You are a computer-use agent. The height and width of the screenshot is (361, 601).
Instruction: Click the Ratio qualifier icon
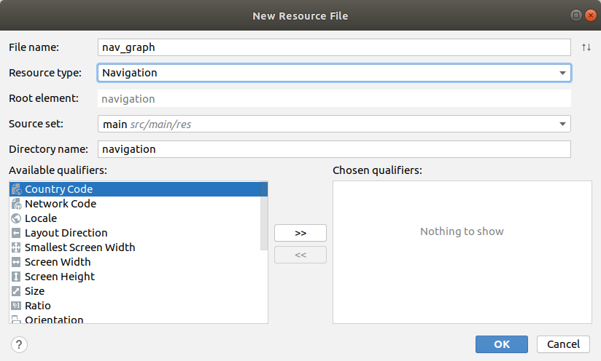(16, 306)
